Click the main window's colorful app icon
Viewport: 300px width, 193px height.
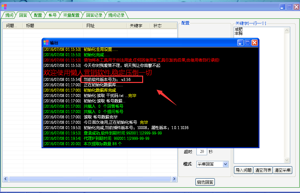tap(4, 7)
